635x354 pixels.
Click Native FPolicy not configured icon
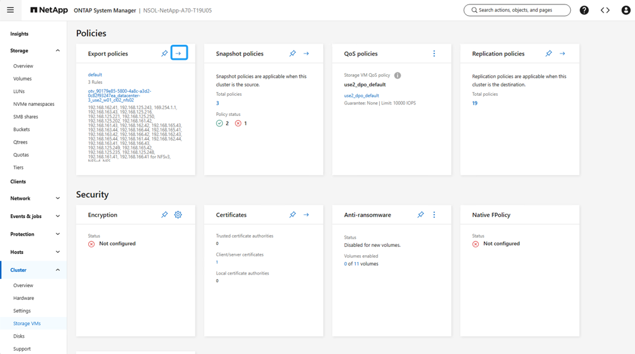[x=476, y=244]
